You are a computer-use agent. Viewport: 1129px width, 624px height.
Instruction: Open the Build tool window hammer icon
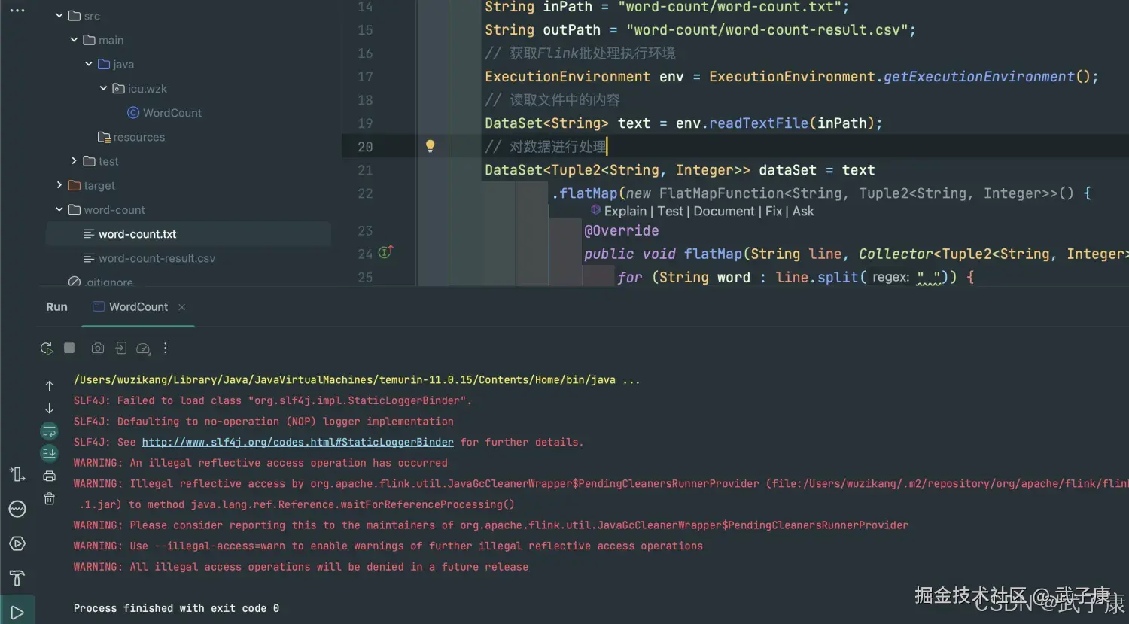tap(17, 578)
